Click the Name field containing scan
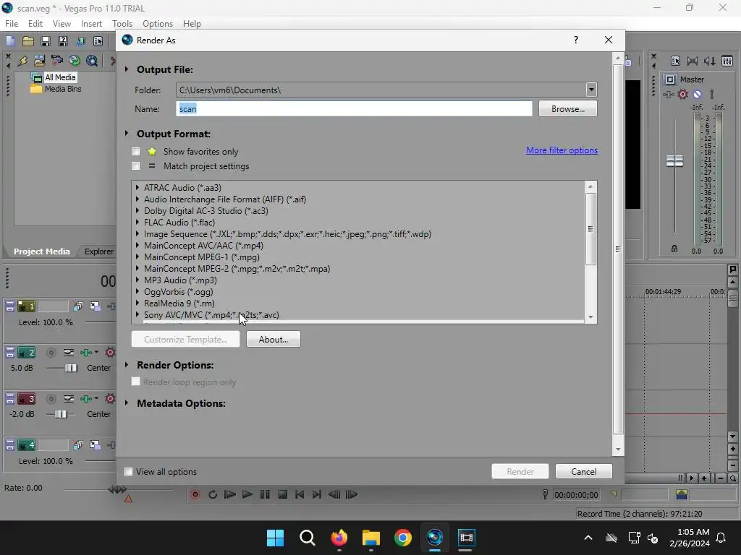This screenshot has height=555, width=741. click(354, 109)
